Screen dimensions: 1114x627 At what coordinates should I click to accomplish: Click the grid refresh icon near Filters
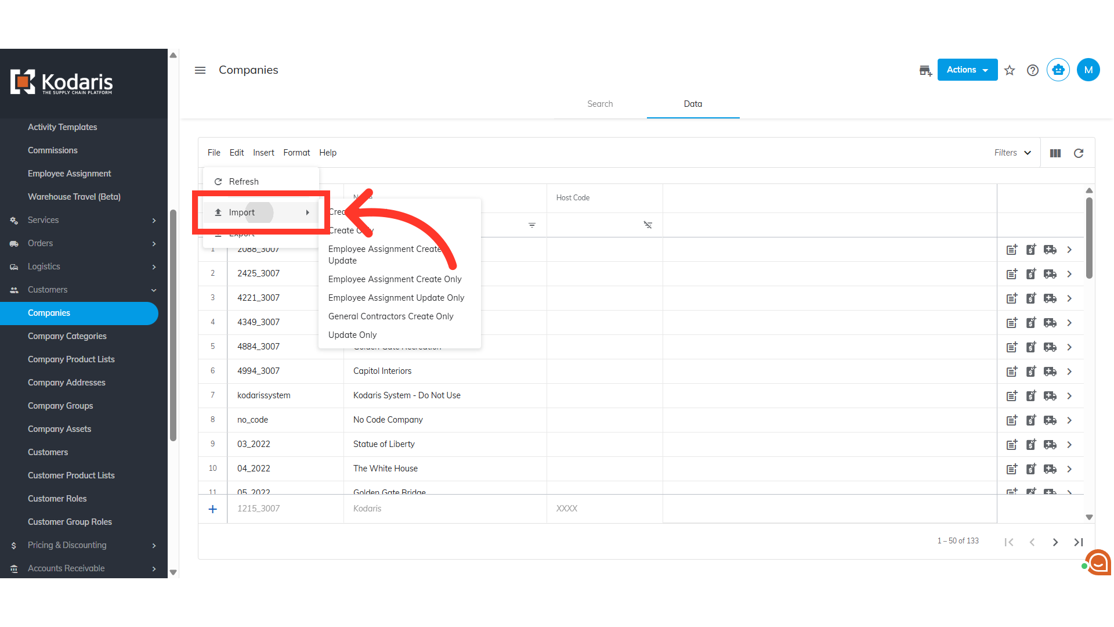[x=1079, y=153]
